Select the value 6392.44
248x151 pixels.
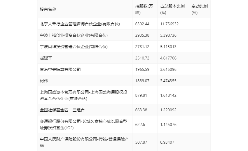(142, 24)
